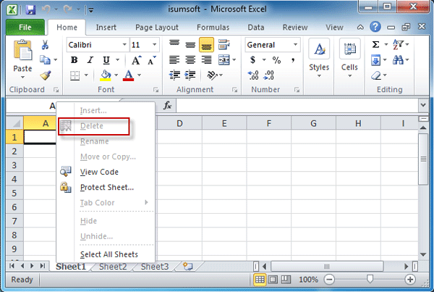
Task: Click the Orientation text angle icon
Action: coord(212,75)
